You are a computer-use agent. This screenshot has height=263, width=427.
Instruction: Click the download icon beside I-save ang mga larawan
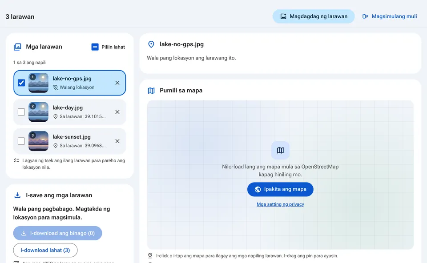pos(17,195)
